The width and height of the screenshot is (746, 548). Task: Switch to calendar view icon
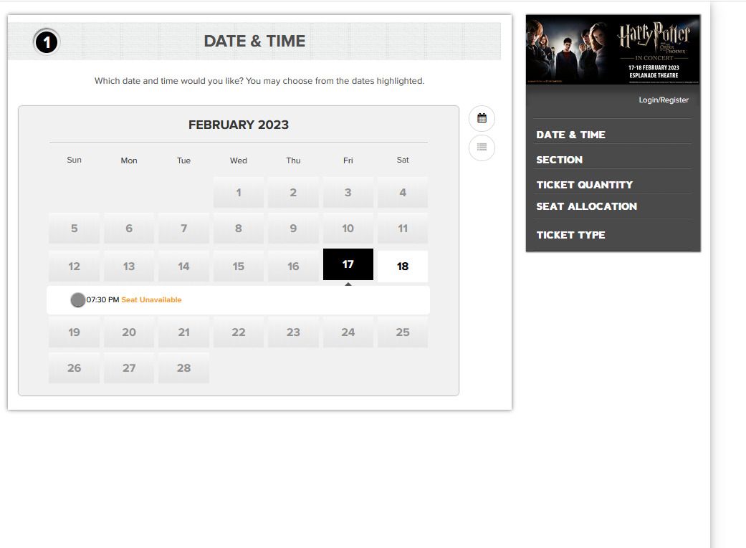click(x=482, y=118)
